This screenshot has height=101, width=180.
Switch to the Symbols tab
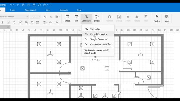(x=63, y=10)
